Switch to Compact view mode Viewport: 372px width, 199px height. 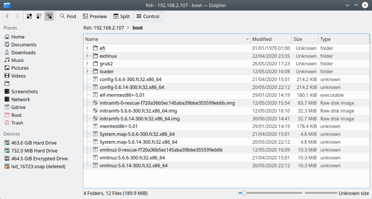pyautogui.click(x=39, y=16)
